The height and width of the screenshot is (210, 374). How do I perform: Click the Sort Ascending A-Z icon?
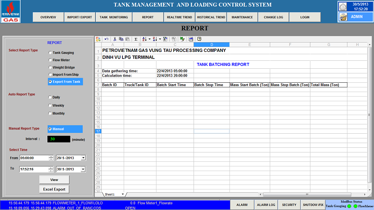click(144, 39)
